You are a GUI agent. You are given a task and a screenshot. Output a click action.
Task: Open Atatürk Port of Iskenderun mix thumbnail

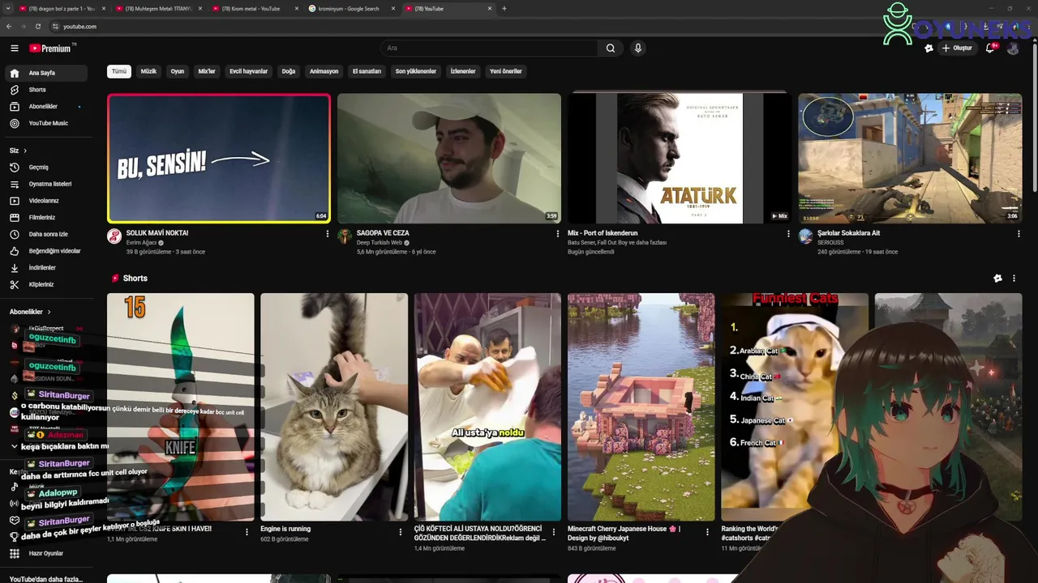pyautogui.click(x=680, y=159)
